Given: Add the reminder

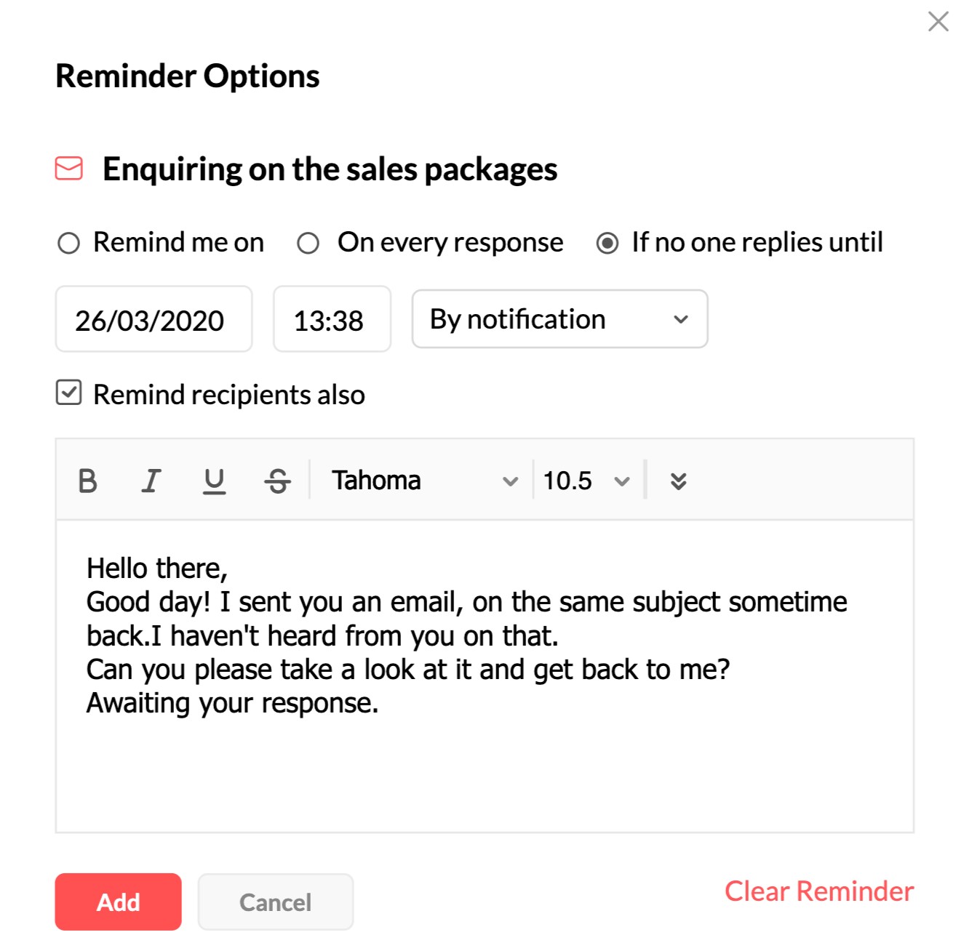Looking at the screenshot, I should [118, 902].
